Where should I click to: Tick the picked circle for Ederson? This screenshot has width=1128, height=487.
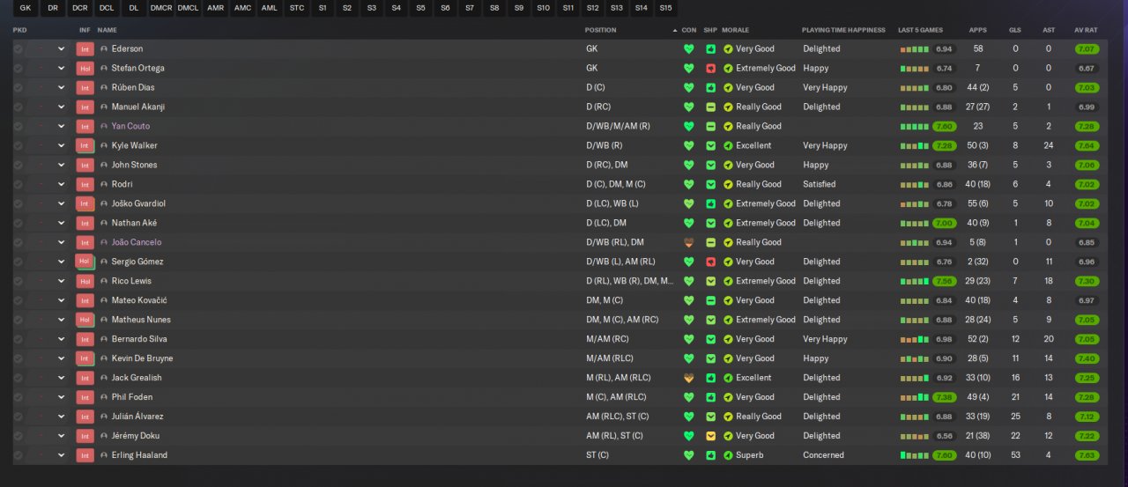18,49
